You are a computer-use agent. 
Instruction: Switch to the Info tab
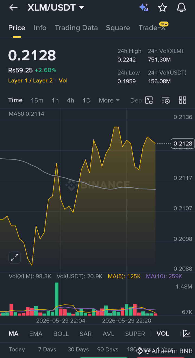[x=40, y=28]
